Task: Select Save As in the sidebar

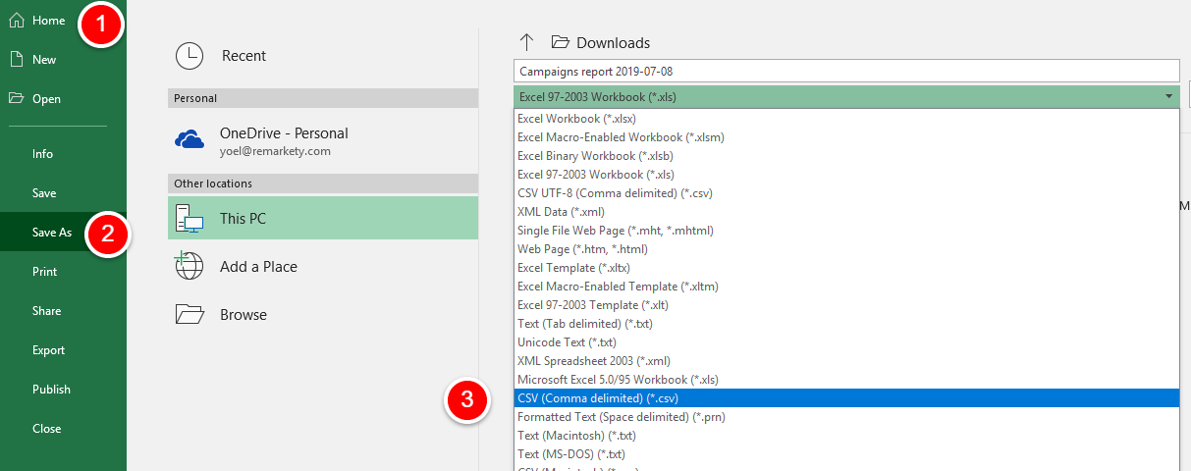Action: point(63,232)
